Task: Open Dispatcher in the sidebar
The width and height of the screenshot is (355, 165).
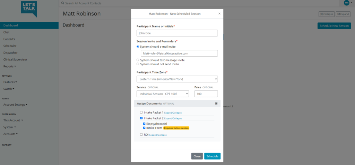Action: tap(10, 53)
